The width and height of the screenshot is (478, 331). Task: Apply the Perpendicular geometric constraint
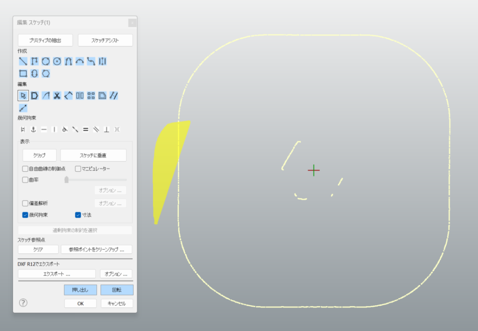pos(106,130)
